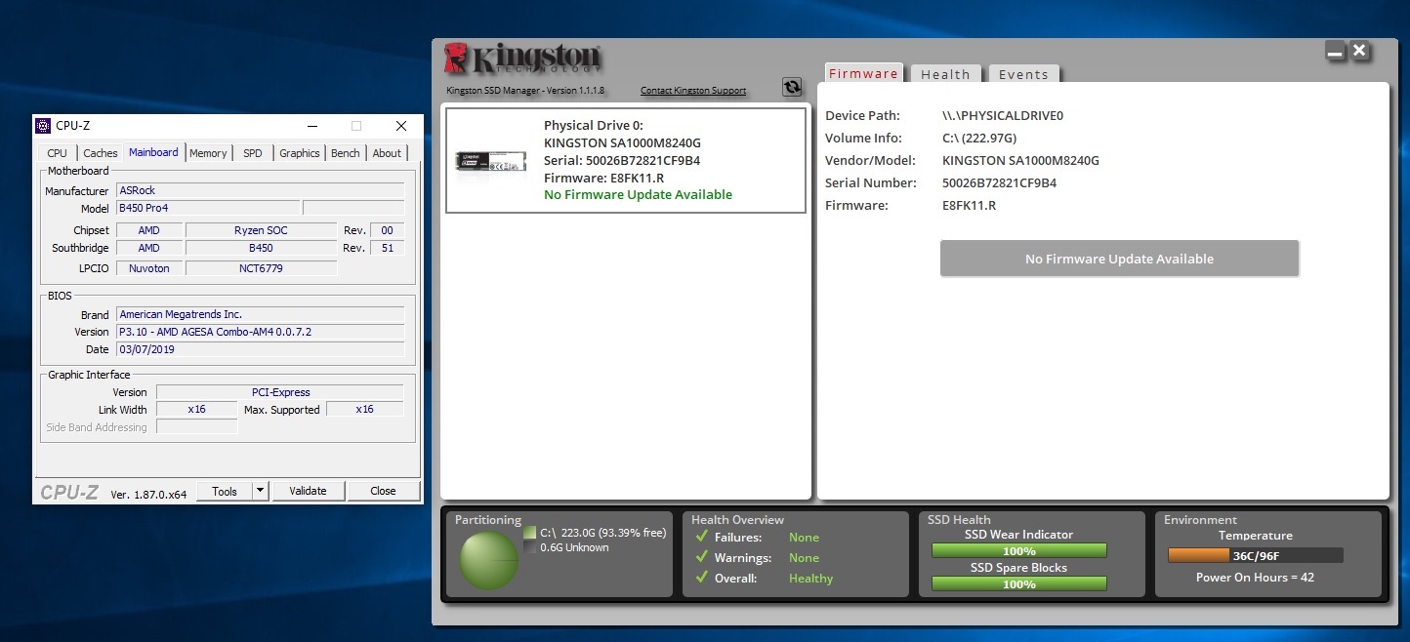Minimize the CPU-Z window
The height and width of the screenshot is (642, 1410).
(311, 126)
